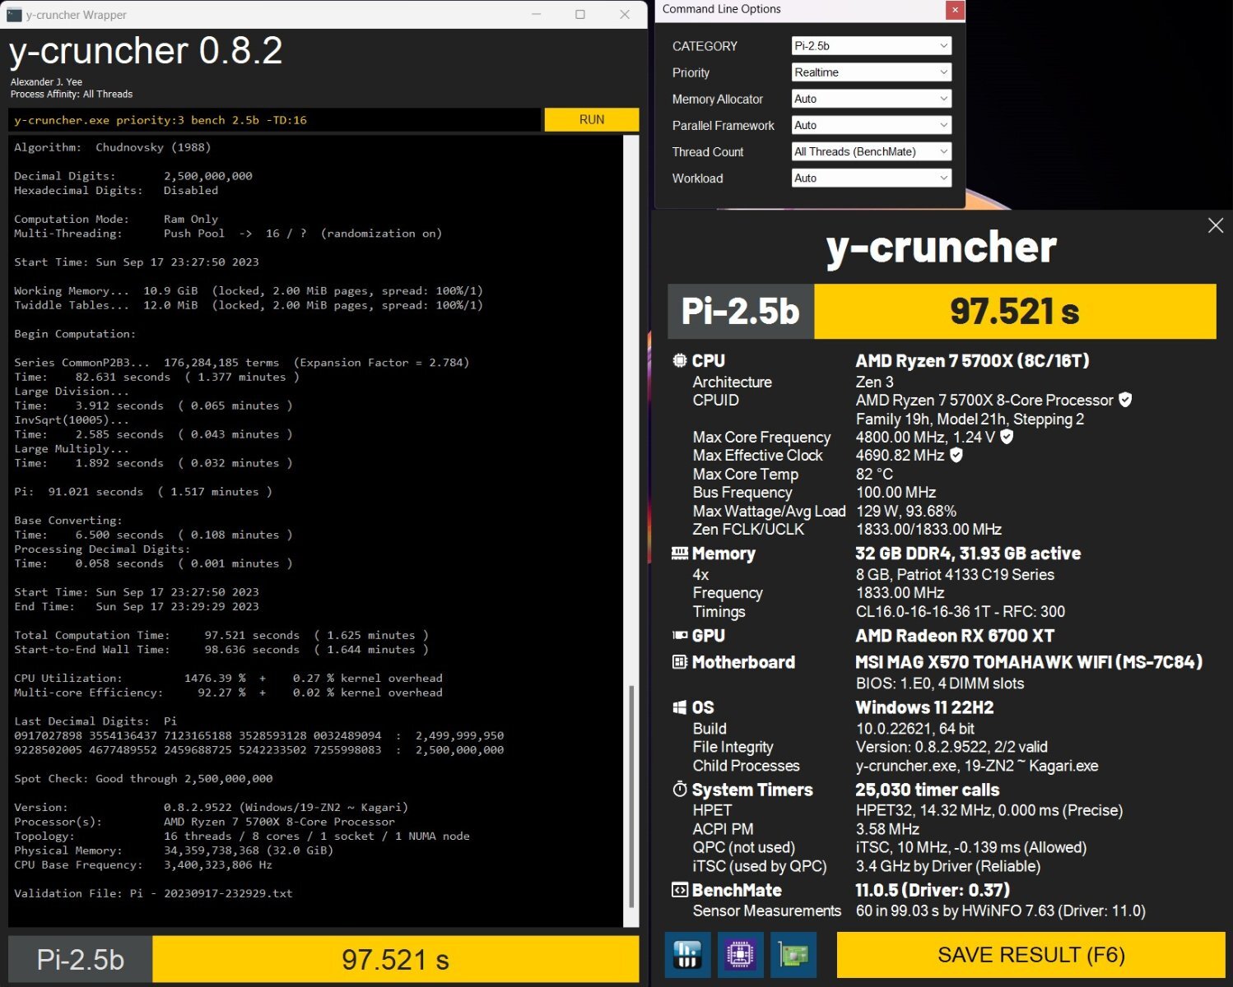This screenshot has height=987, width=1233.
Task: Click 'y-cruncher.exe, 19-ZN2 ~ Kagari.exe' text
Action: [977, 766]
